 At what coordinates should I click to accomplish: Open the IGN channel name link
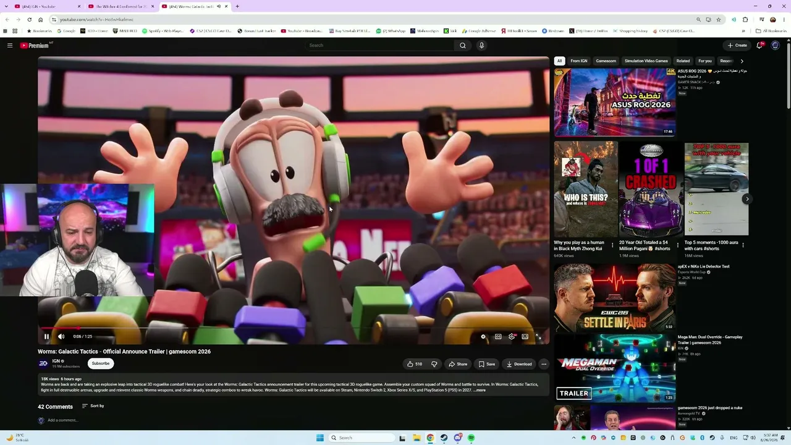(x=56, y=361)
